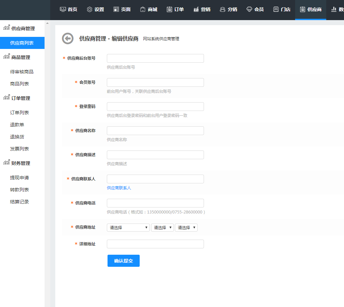Click the 登录密码 input field

[155, 107]
